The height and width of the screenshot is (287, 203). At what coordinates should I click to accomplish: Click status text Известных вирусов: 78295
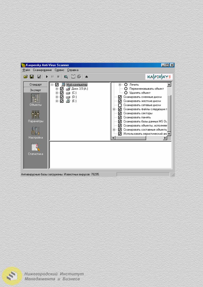click(81, 174)
